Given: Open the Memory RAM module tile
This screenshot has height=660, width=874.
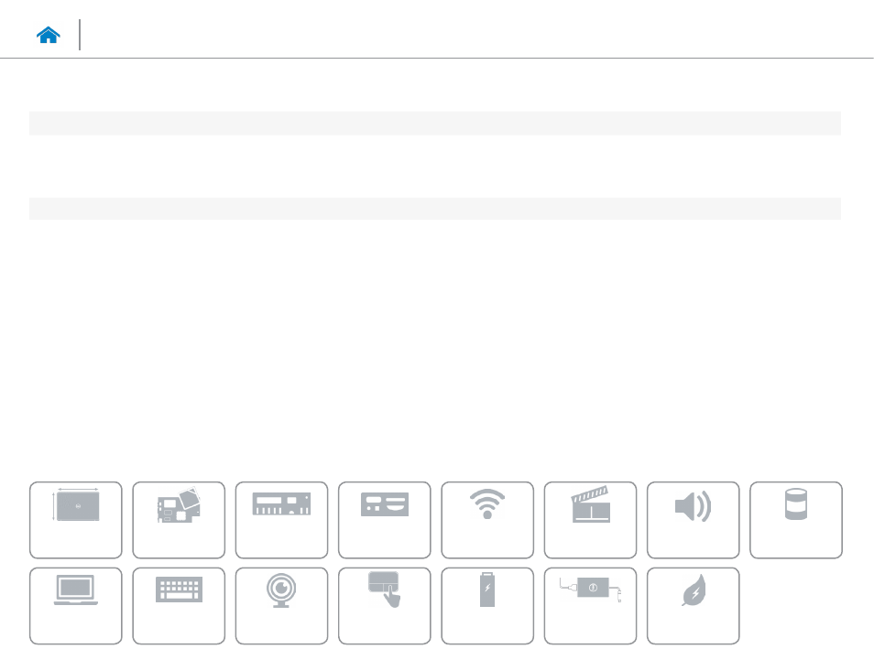Looking at the screenshot, I should tap(281, 520).
